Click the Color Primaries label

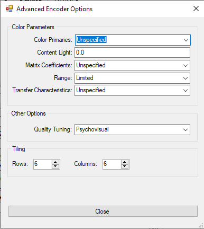pos(53,40)
